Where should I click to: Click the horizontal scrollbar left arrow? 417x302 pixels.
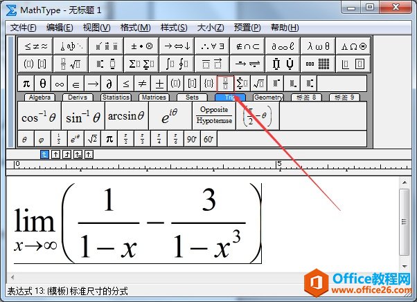[12, 277]
